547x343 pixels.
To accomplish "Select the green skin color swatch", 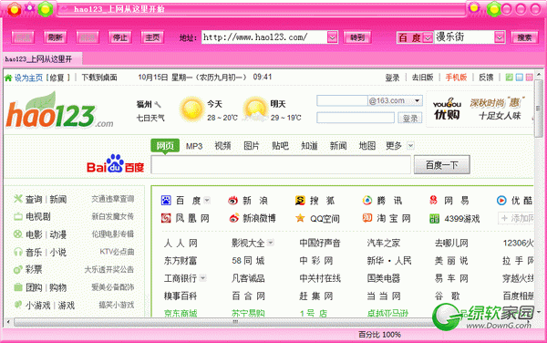I will point(510,78).
